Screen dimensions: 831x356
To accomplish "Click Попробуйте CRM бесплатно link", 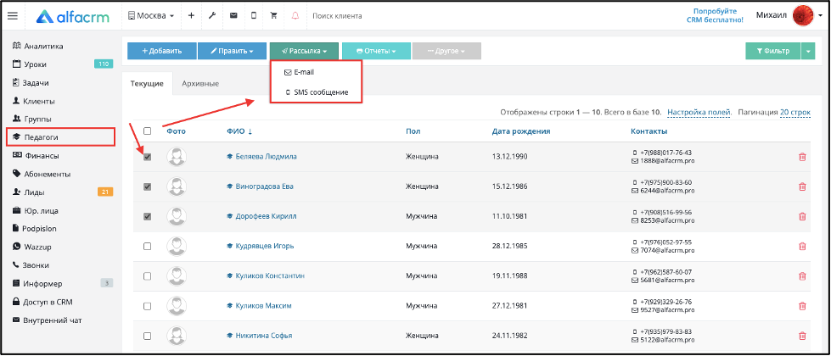I will [x=715, y=15].
